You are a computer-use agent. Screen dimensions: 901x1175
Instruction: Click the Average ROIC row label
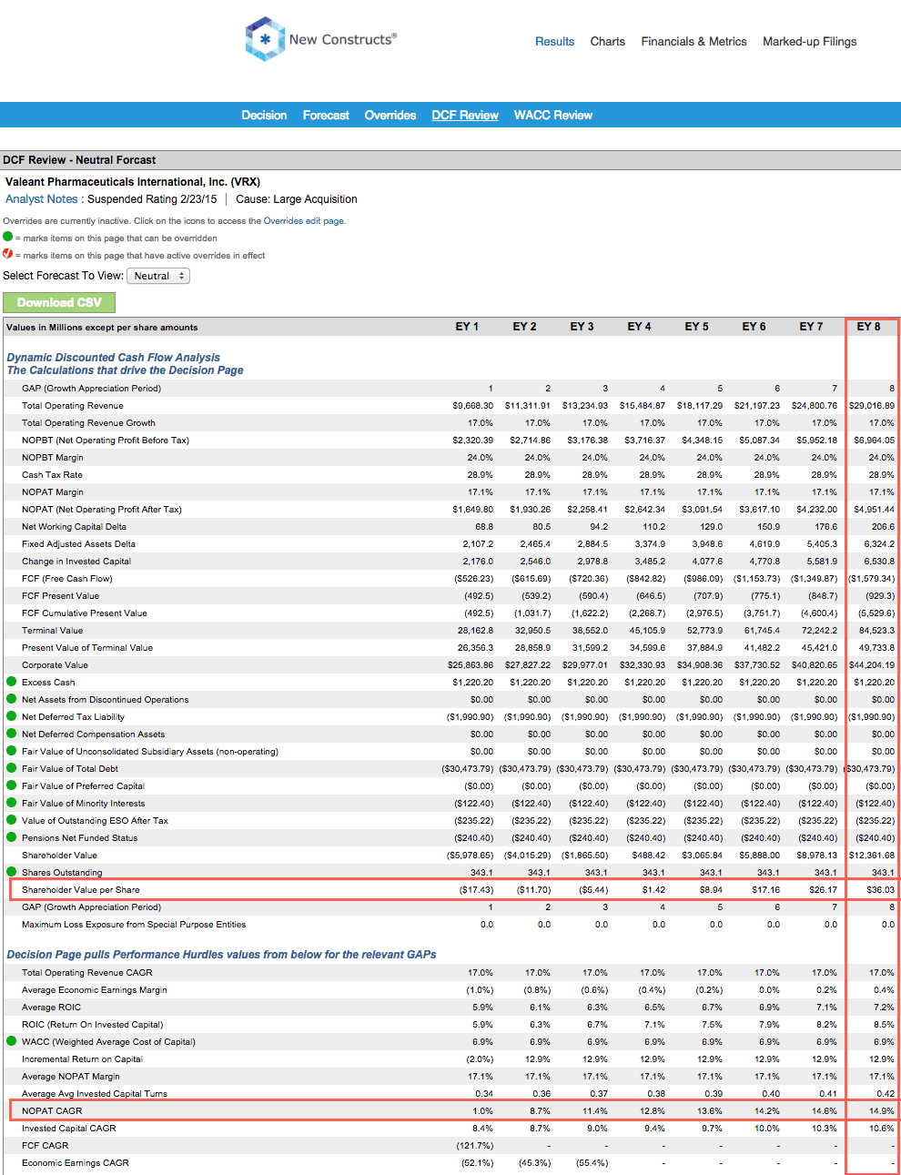(x=51, y=1008)
